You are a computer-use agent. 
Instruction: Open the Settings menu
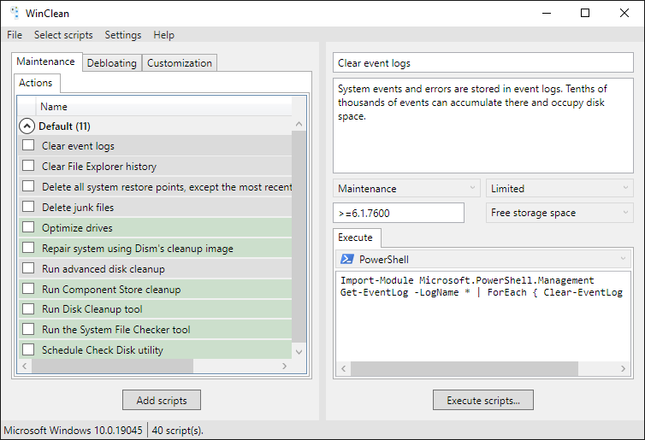(123, 35)
